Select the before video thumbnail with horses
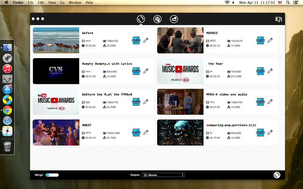Screen dimensions: 303x189 [x=56, y=40]
